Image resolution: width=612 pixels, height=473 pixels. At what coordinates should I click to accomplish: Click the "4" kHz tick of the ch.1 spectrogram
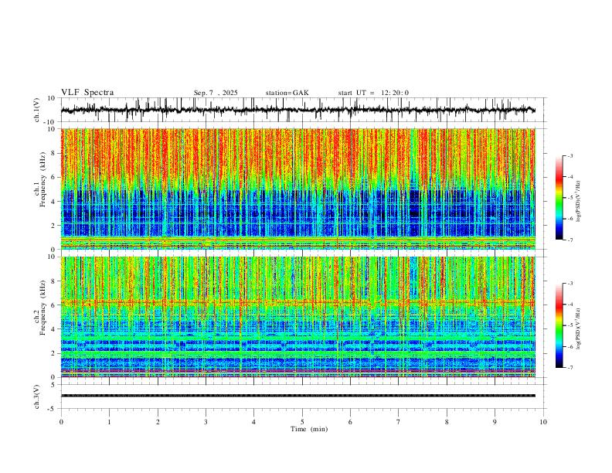(x=54, y=202)
